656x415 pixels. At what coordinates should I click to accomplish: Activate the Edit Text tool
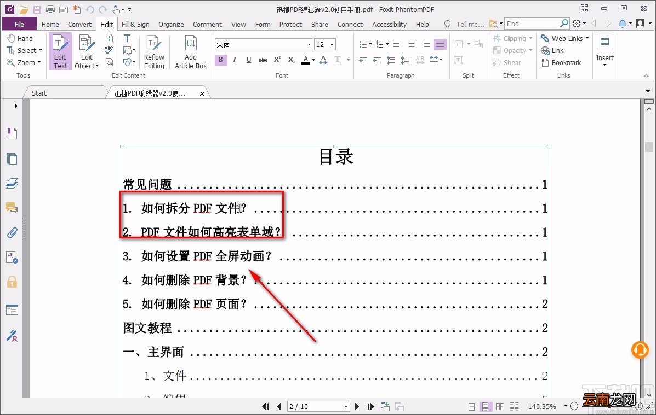click(60, 52)
